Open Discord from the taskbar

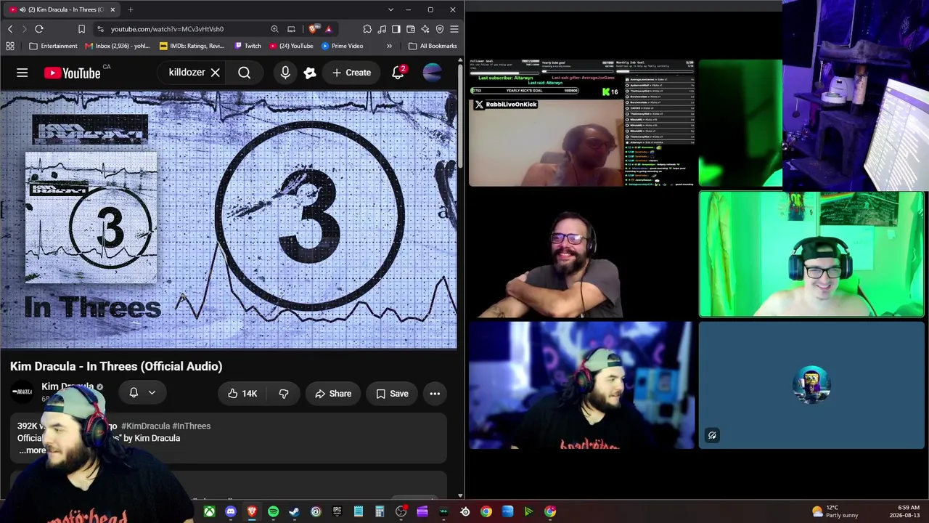231,511
